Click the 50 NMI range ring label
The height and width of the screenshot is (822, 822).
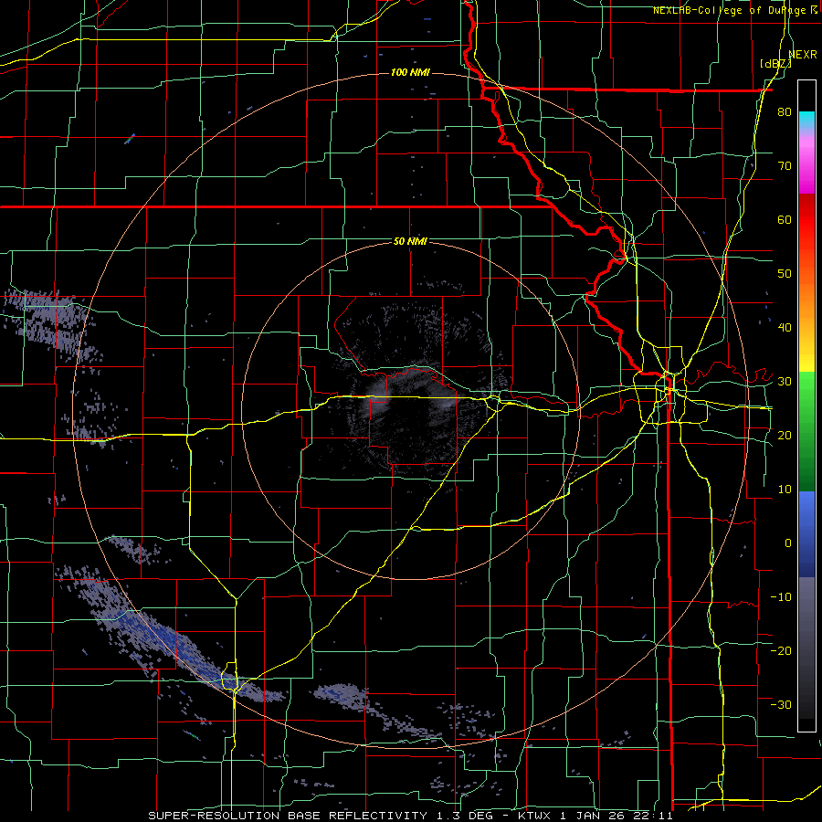tap(410, 242)
